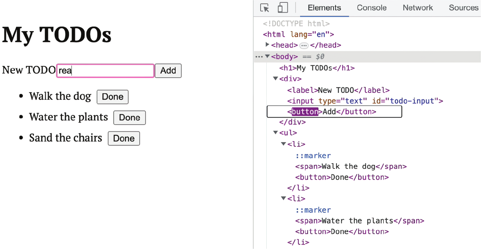Open the Network tab
481x249 pixels.
[x=418, y=8]
